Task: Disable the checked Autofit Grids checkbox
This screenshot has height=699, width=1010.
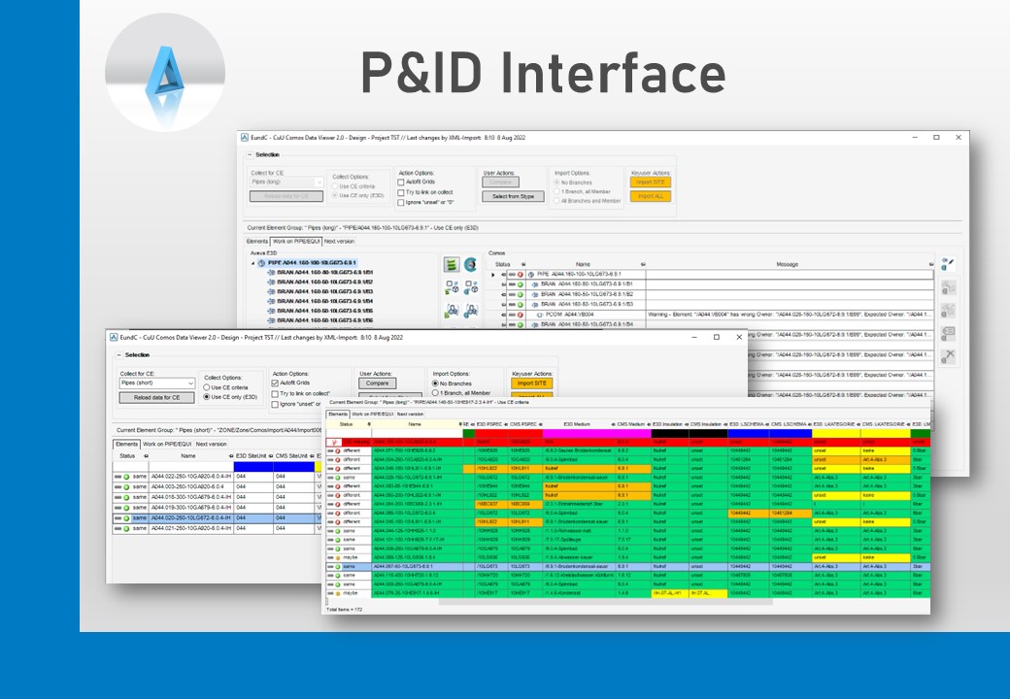Action: pos(276,383)
